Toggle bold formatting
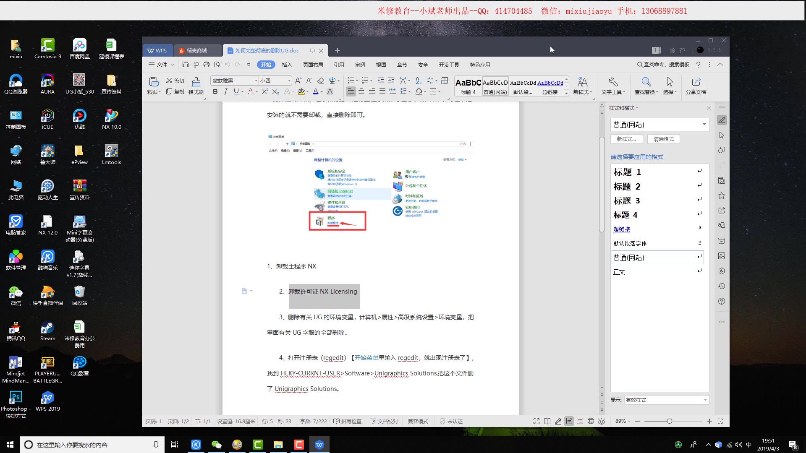Screen dimensions: 806x453 pos(215,91)
